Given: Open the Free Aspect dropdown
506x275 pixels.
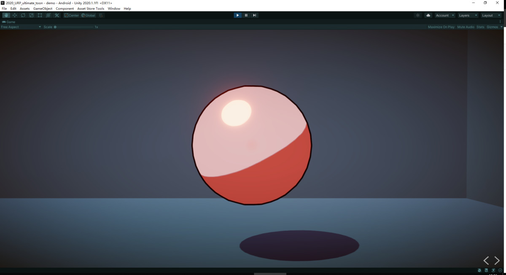Looking at the screenshot, I should 21,27.
